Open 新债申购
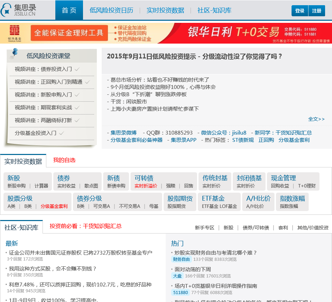Screen dimensions: 332x302 click(x=116, y=186)
